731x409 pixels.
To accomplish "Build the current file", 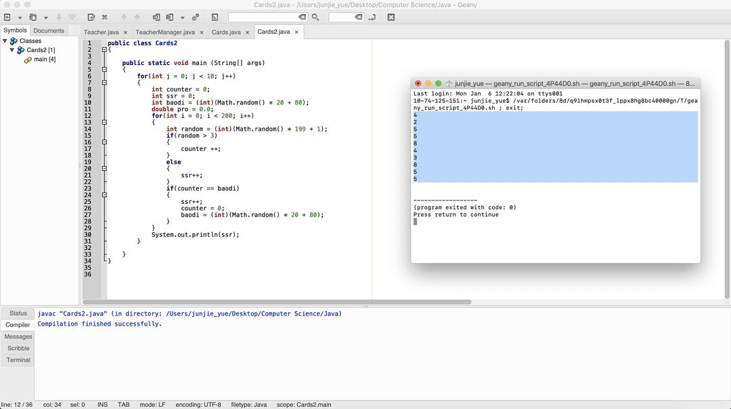I will pyautogui.click(x=170, y=17).
